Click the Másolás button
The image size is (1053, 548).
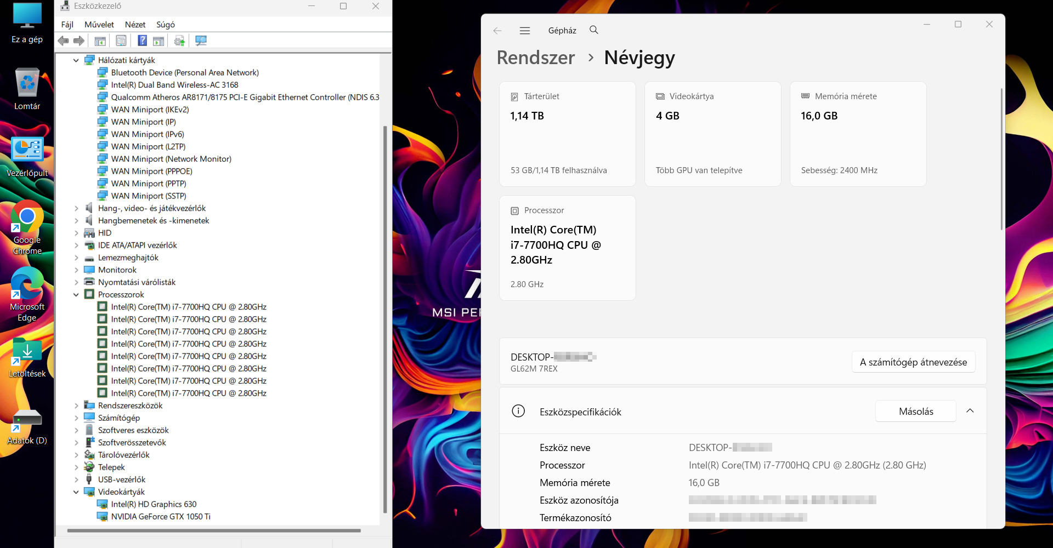point(916,412)
